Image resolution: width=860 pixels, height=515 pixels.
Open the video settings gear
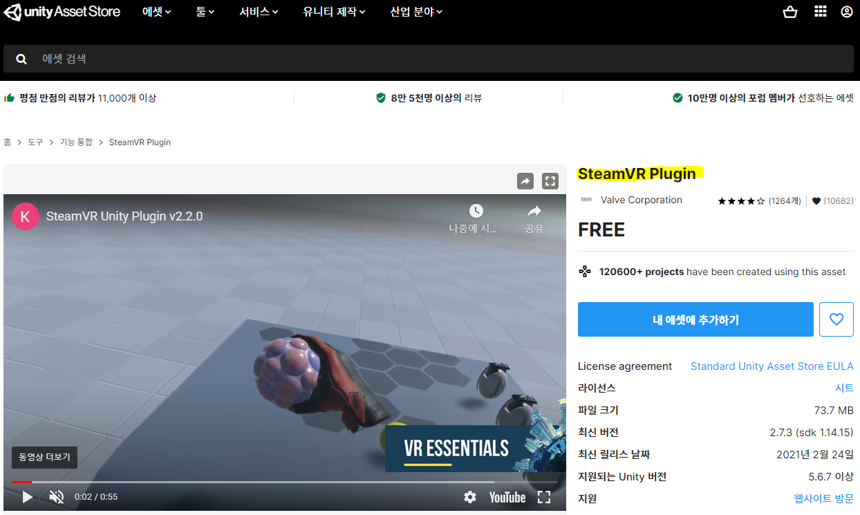[470, 497]
